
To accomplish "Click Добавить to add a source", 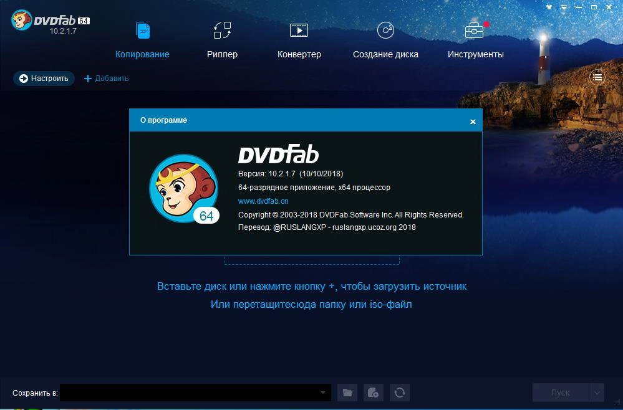I will [106, 79].
